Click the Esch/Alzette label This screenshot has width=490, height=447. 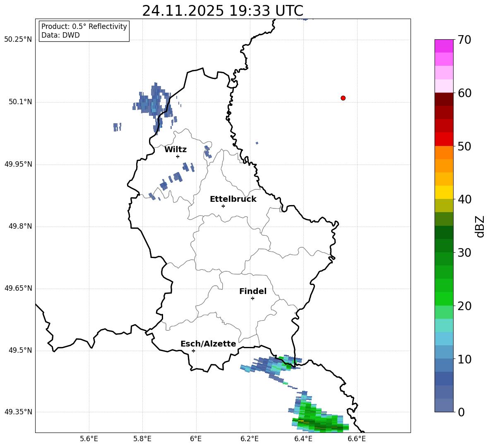[209, 344]
